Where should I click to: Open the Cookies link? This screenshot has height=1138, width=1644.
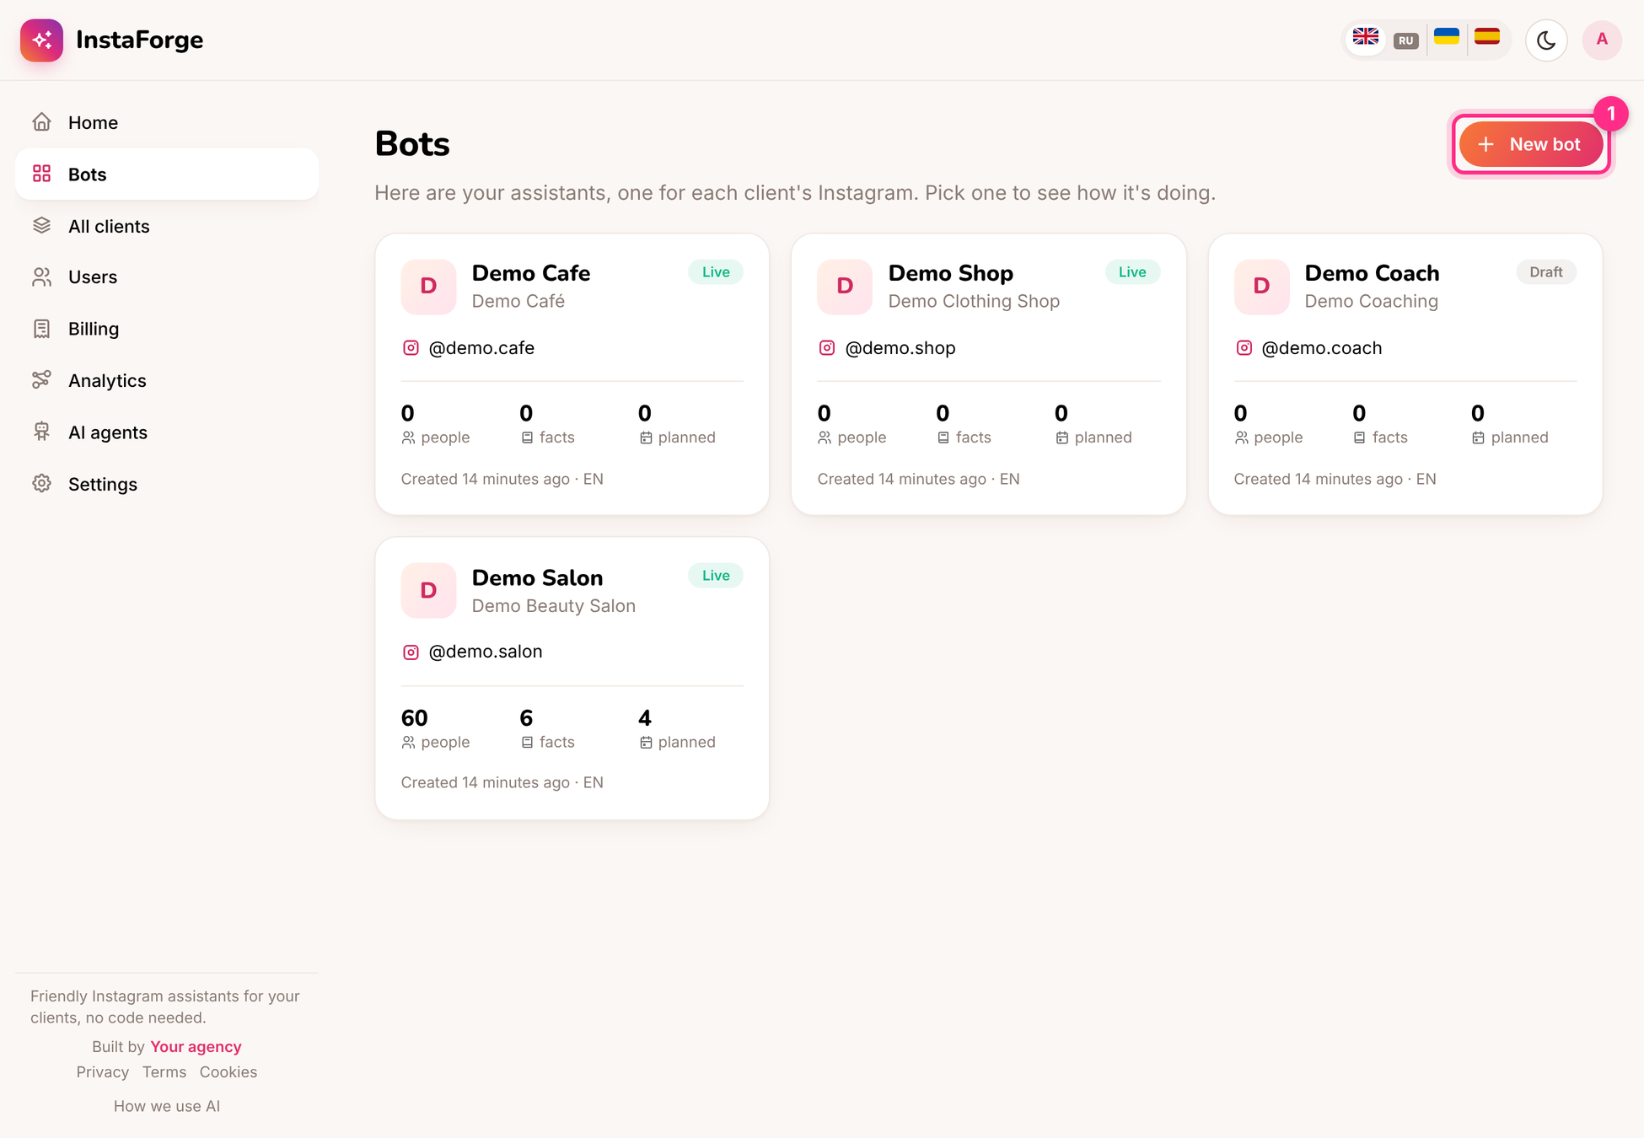tap(228, 1072)
